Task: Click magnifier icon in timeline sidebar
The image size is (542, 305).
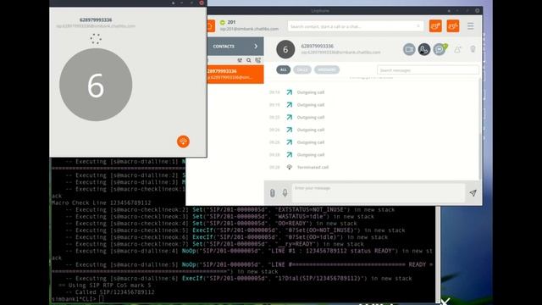Action: point(249,60)
